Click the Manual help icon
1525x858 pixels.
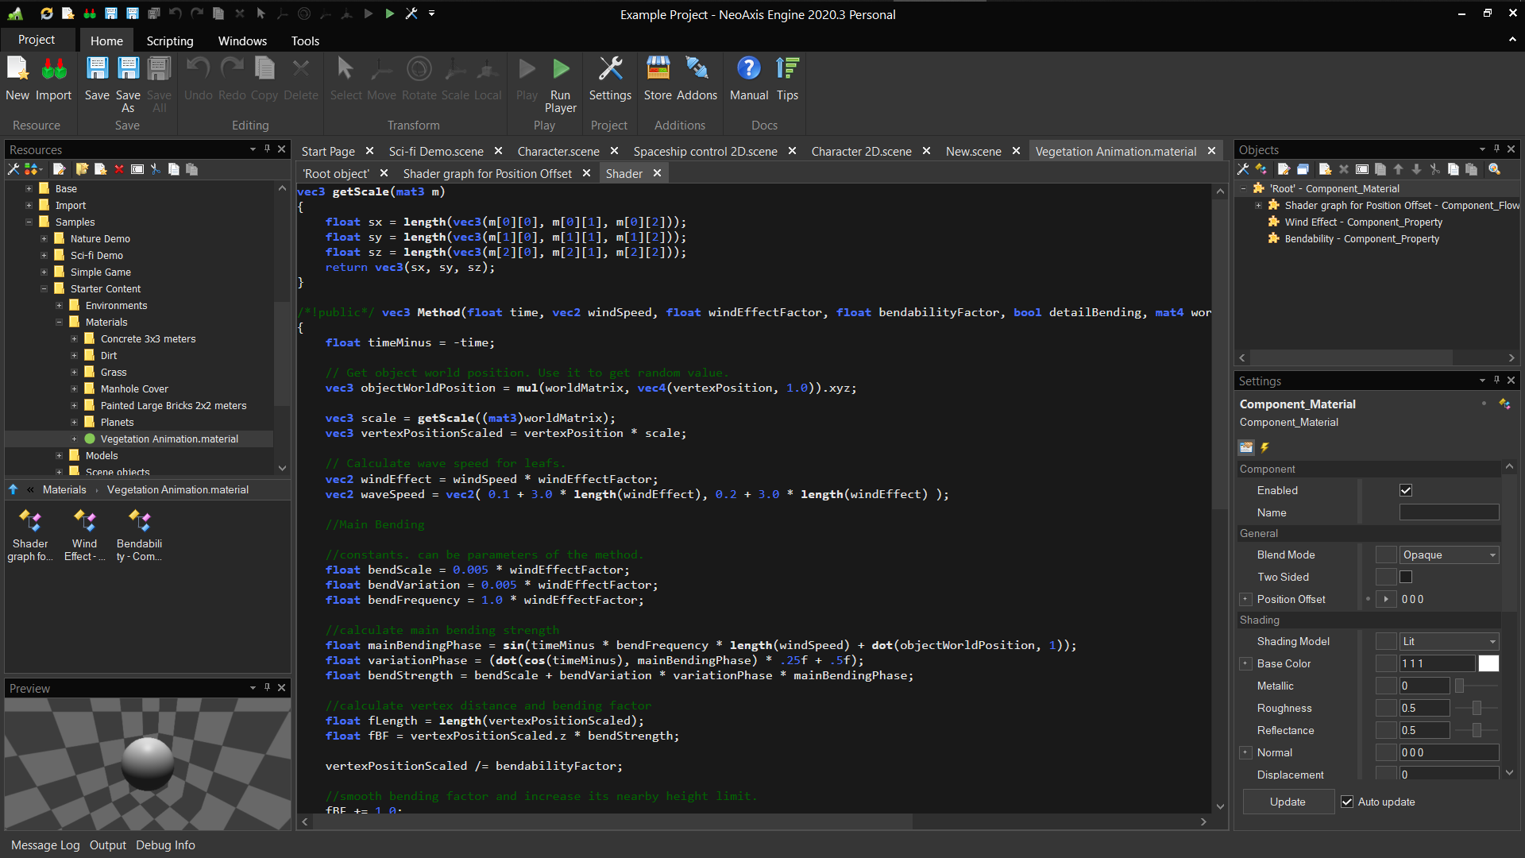point(748,70)
